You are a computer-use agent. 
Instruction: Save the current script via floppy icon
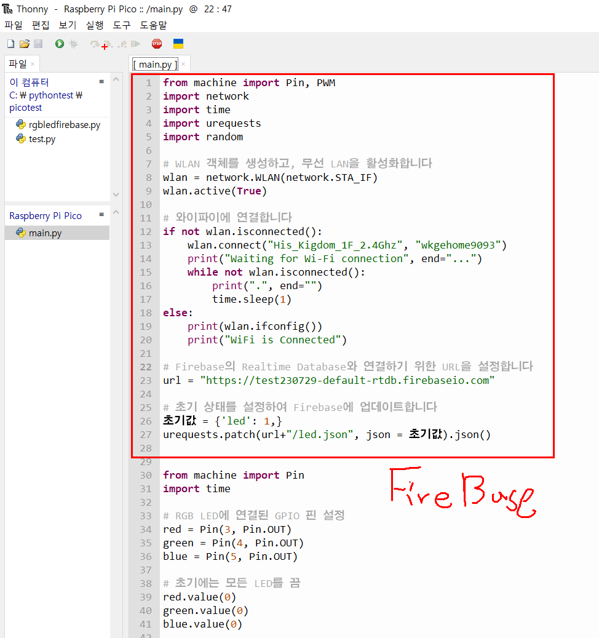[x=38, y=44]
